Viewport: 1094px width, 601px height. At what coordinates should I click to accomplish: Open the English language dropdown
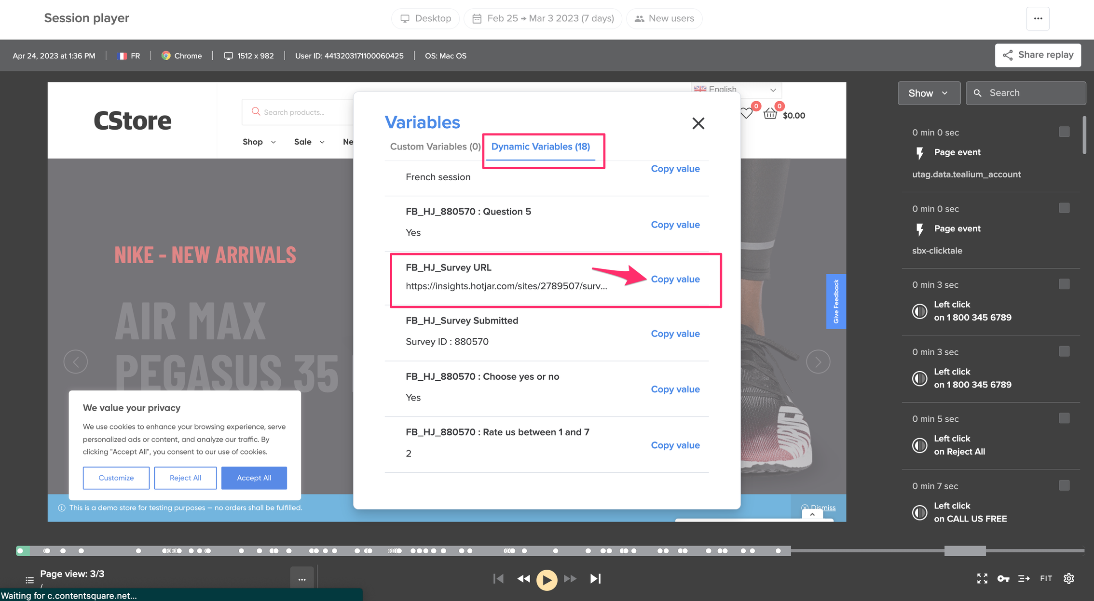[736, 89]
